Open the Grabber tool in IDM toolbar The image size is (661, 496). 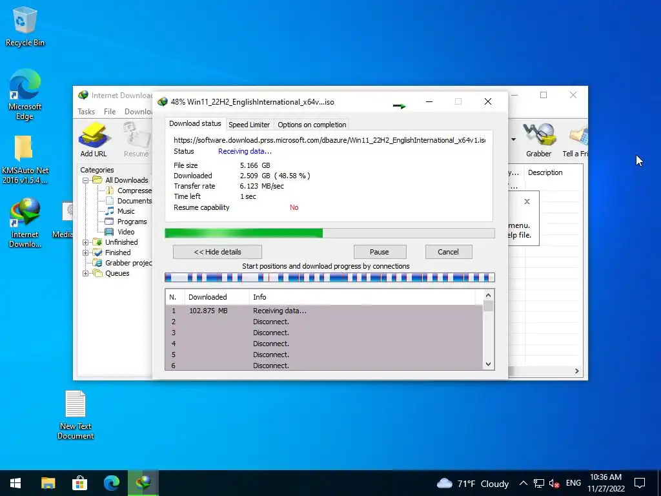coord(539,139)
